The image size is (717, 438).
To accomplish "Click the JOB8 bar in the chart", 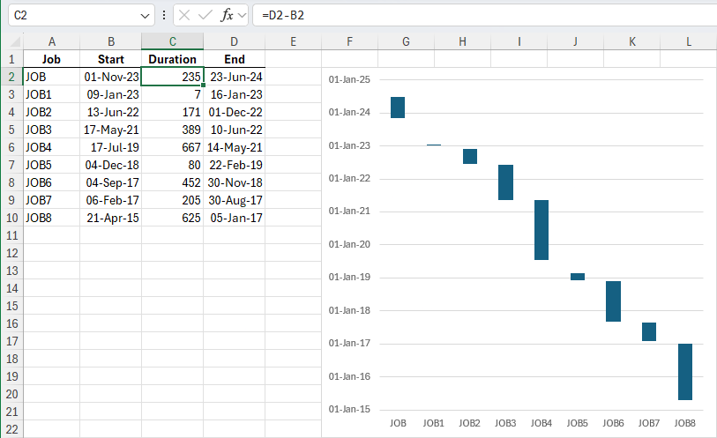I will pyautogui.click(x=685, y=372).
